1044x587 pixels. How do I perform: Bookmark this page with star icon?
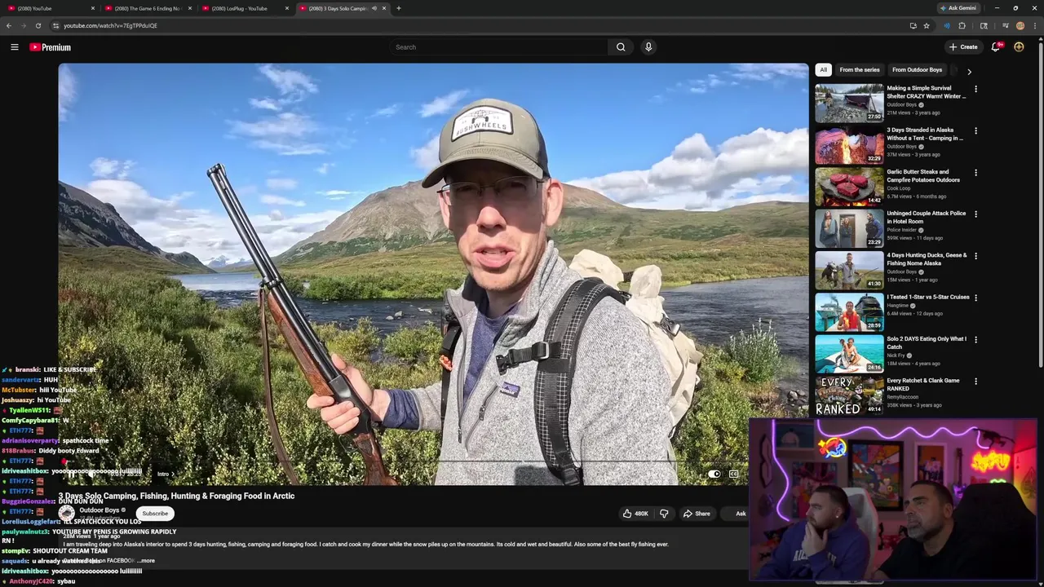(x=927, y=25)
